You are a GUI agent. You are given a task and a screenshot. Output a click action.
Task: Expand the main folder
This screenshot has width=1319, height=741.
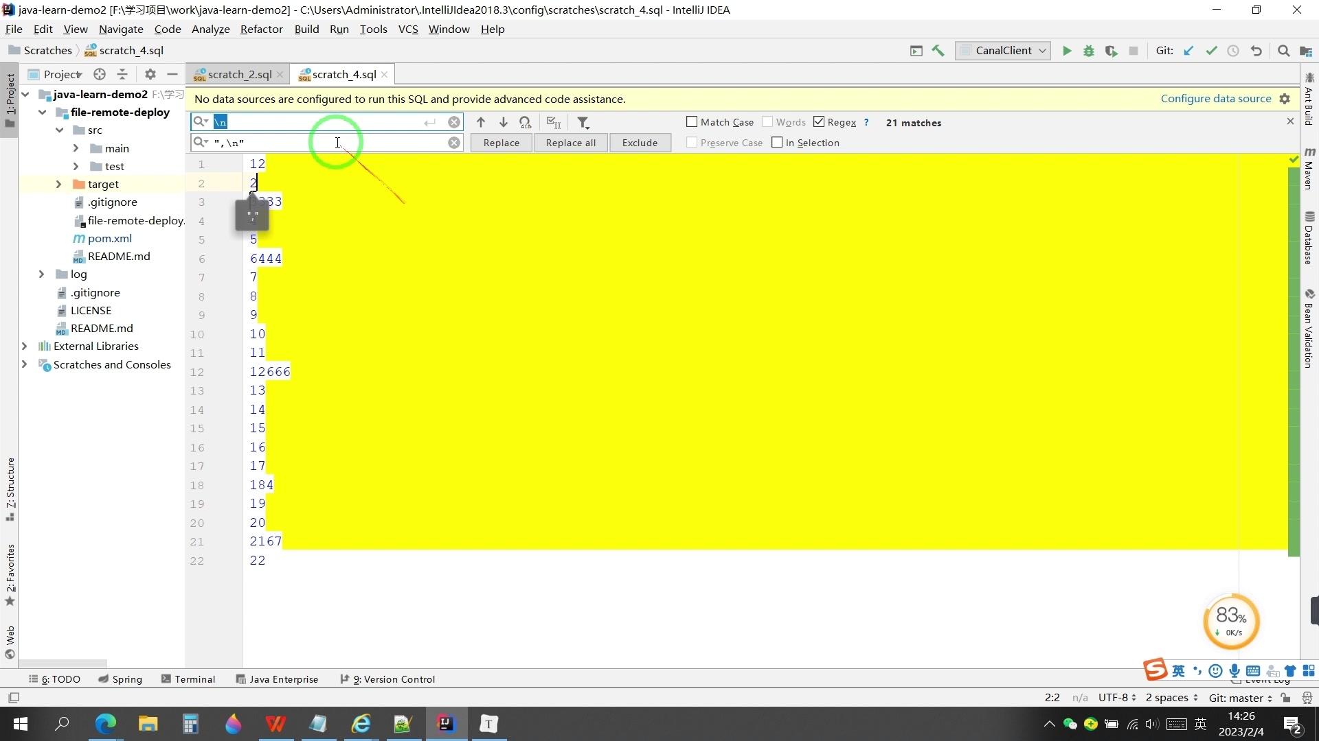tap(76, 148)
